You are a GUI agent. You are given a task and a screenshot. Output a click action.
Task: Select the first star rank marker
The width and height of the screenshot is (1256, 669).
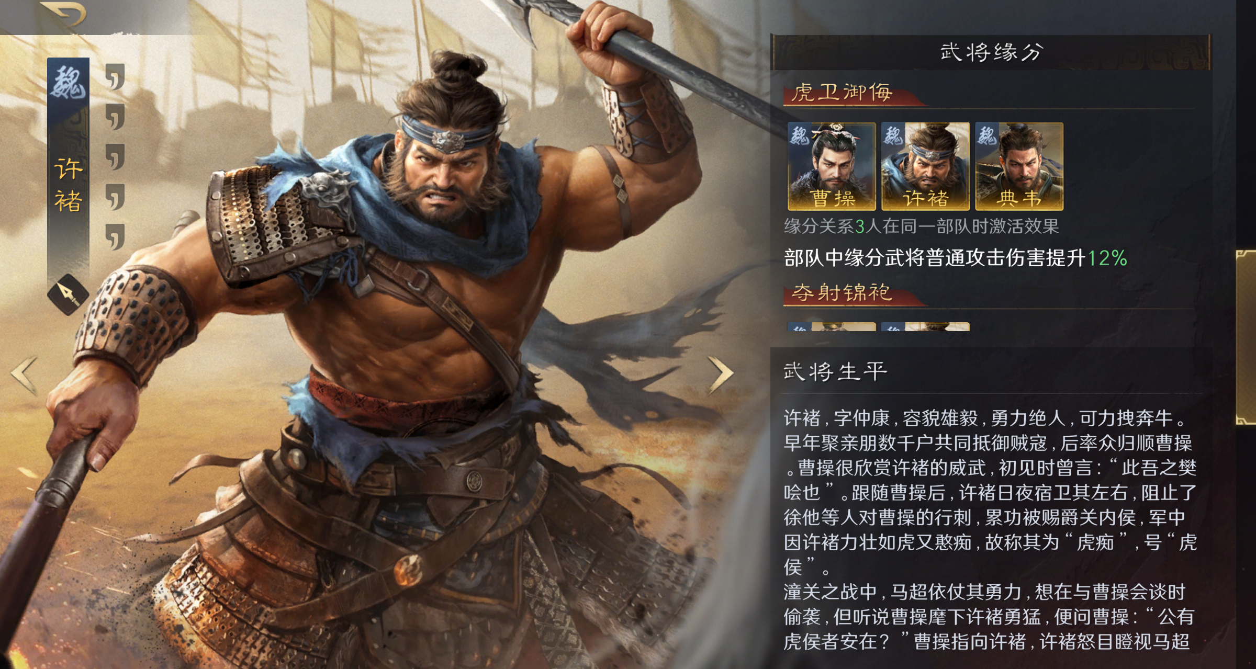(x=115, y=77)
